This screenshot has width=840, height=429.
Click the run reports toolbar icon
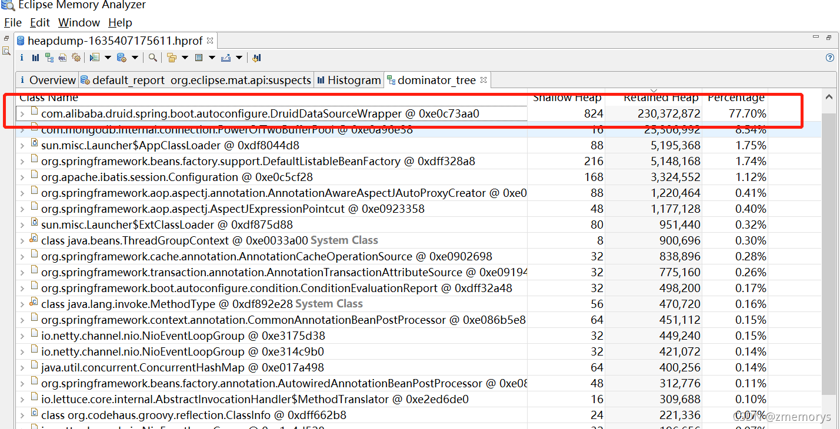click(x=95, y=58)
